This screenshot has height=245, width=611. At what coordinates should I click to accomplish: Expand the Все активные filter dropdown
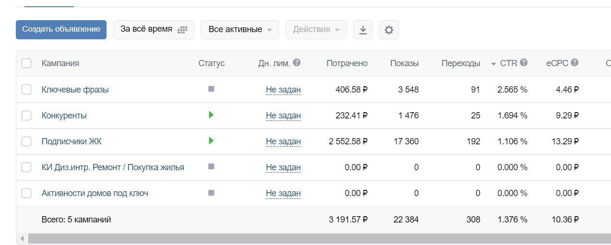tap(240, 29)
